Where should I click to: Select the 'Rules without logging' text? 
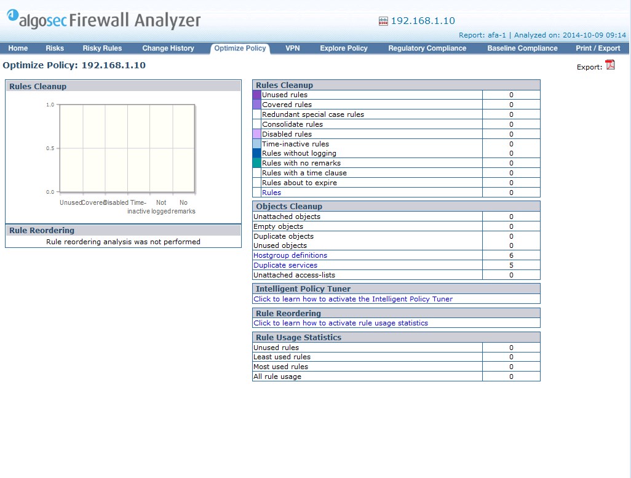[299, 153]
